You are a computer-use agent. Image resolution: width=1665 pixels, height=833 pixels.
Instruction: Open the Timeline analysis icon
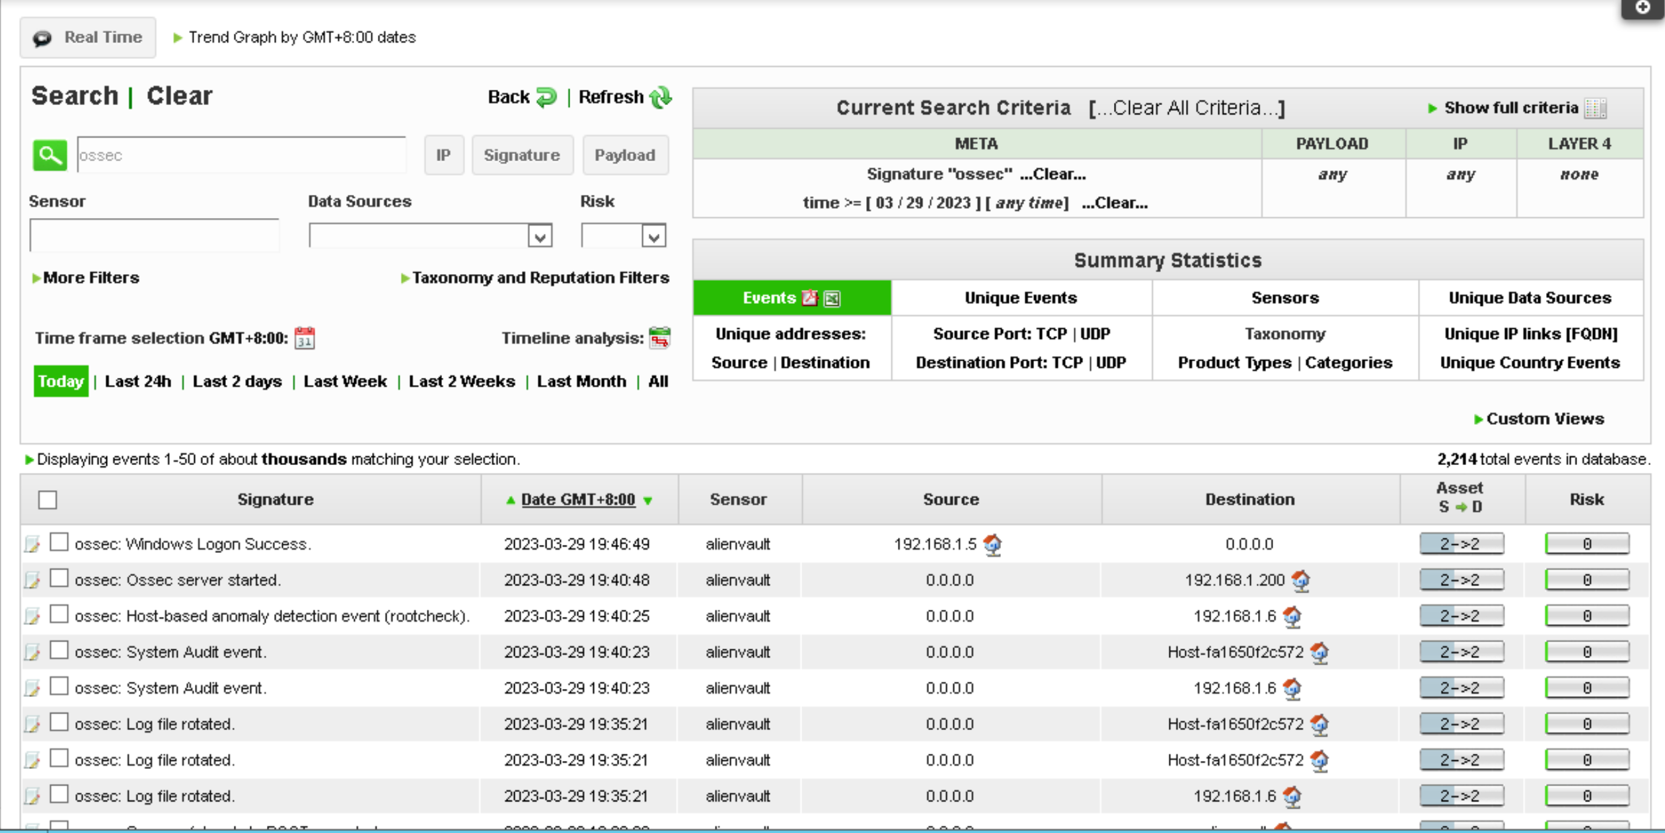coord(659,338)
